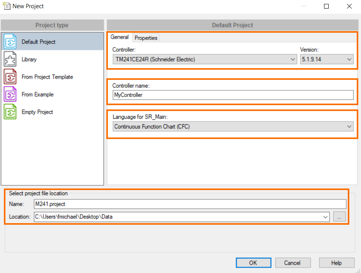This screenshot has height=273, width=361.
Task: Open Help for this dialog
Action: coord(336,263)
